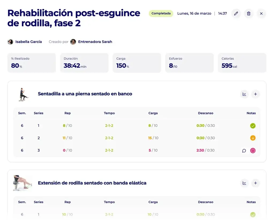Click the time 14:37

222,13
